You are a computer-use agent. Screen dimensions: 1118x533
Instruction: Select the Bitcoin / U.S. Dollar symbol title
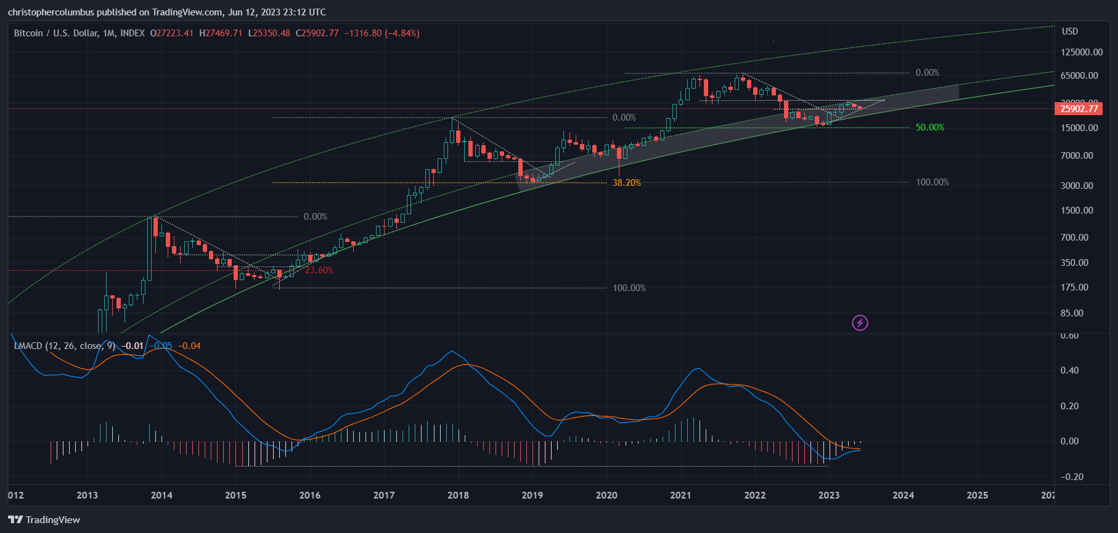tap(79, 33)
